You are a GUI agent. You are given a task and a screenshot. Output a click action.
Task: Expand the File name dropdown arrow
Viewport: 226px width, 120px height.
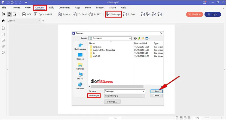coord(143,91)
